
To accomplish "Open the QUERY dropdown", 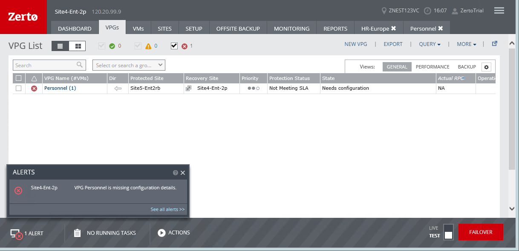I will (x=430, y=44).
